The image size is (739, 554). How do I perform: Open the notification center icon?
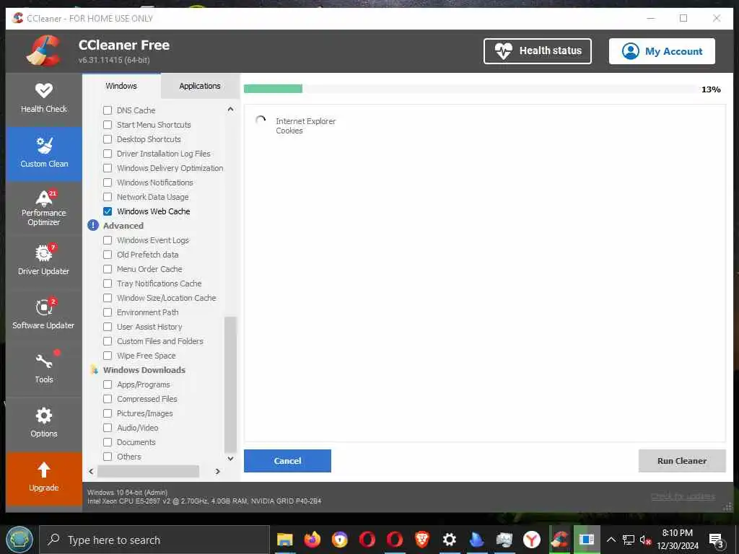pos(717,540)
